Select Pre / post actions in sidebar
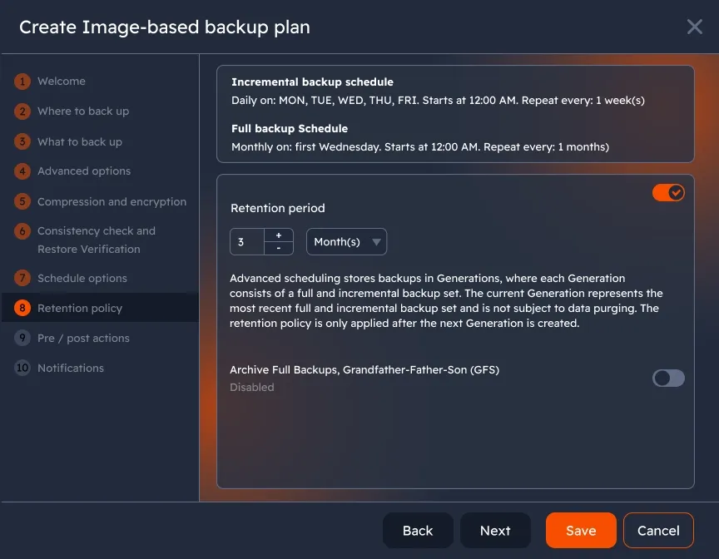This screenshot has width=719, height=559. (x=83, y=338)
